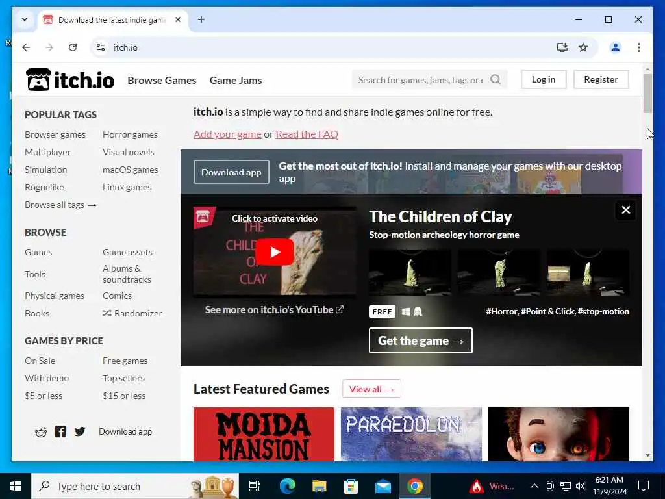The height and width of the screenshot is (499, 665).
Task: Open the Paraedolon game thumbnail
Action: click(411, 434)
